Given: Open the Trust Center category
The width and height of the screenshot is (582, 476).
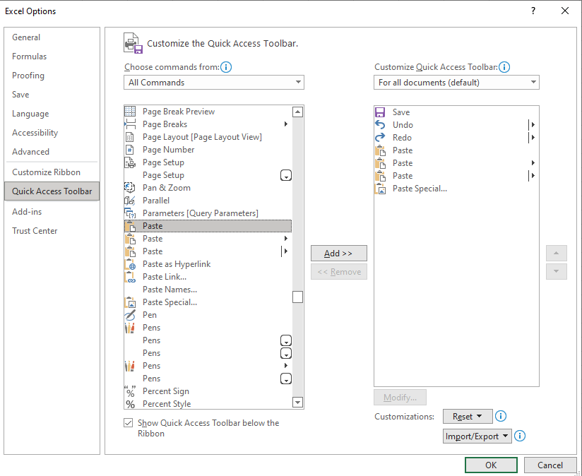Looking at the screenshot, I should tap(35, 231).
